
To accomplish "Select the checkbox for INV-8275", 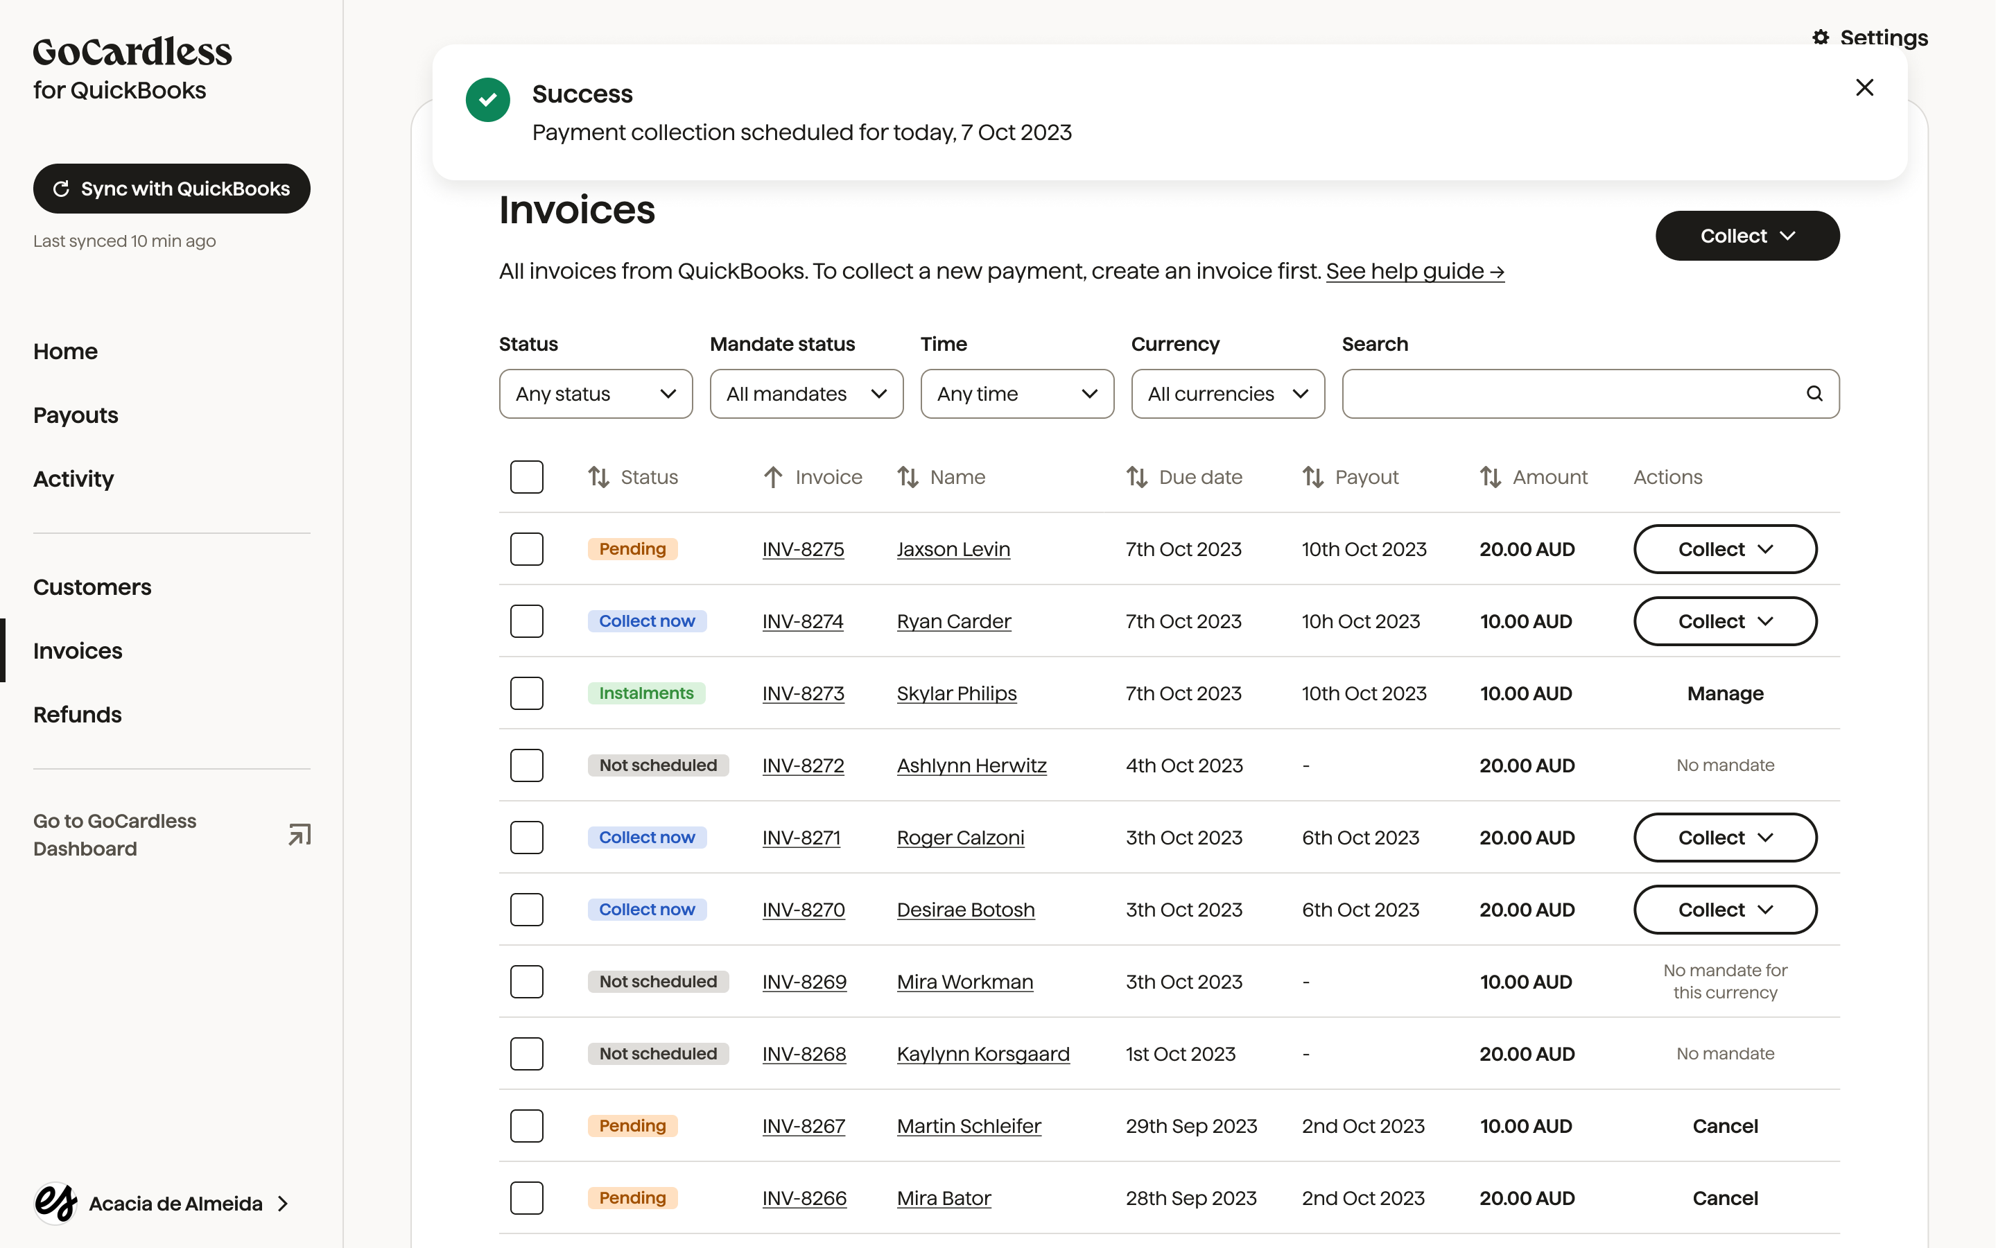I will [528, 549].
